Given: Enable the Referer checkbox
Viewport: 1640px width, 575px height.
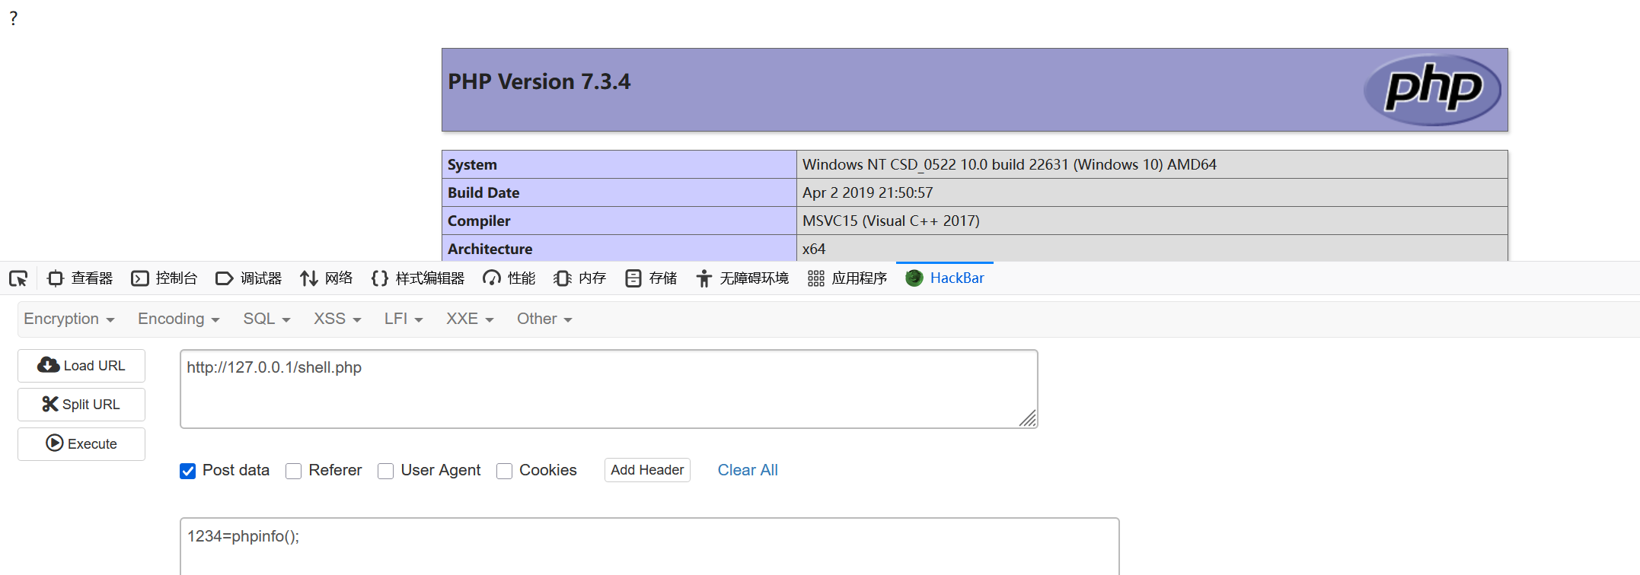Looking at the screenshot, I should (294, 471).
